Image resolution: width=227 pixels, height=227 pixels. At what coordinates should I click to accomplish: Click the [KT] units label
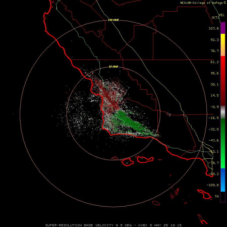pyautogui.click(x=215, y=17)
